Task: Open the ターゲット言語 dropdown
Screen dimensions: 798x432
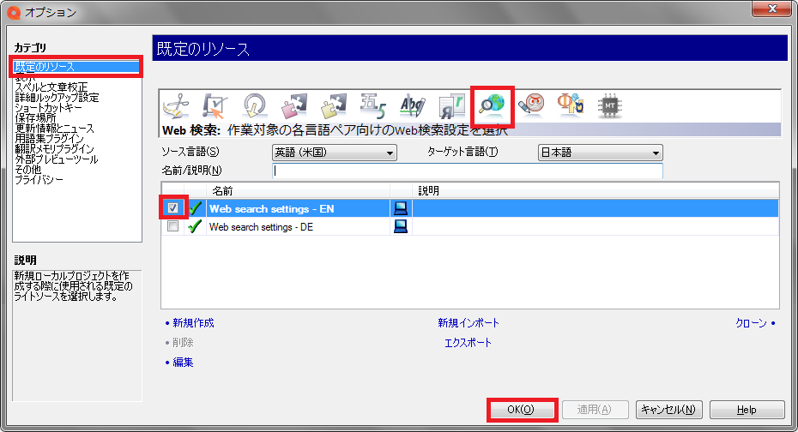Action: [600, 153]
